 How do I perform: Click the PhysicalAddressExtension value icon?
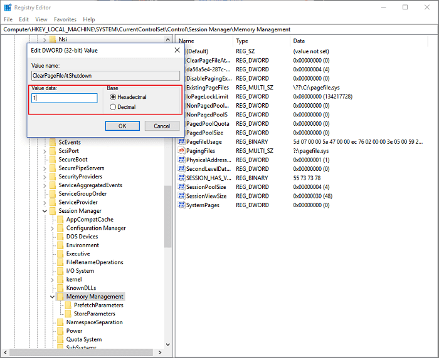click(x=181, y=160)
